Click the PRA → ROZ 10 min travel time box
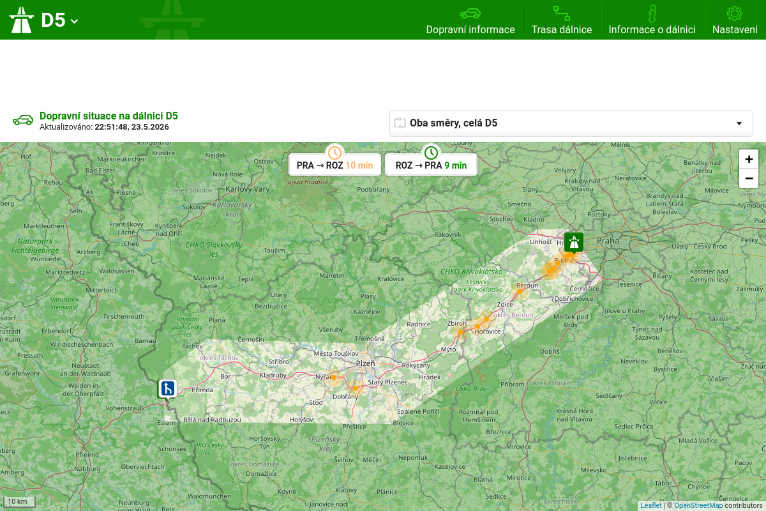 [x=334, y=165]
